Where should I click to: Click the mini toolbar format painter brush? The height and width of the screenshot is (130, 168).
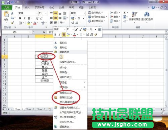pyautogui.click(x=96, y=35)
